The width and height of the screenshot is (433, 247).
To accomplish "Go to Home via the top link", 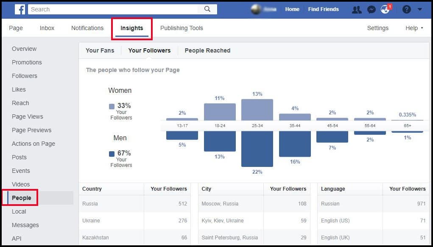I will click(x=292, y=9).
